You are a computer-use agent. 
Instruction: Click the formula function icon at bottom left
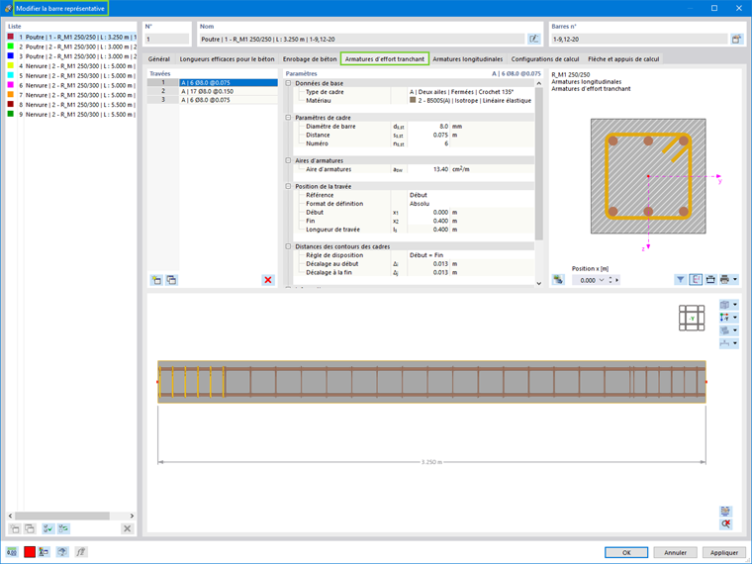80,552
